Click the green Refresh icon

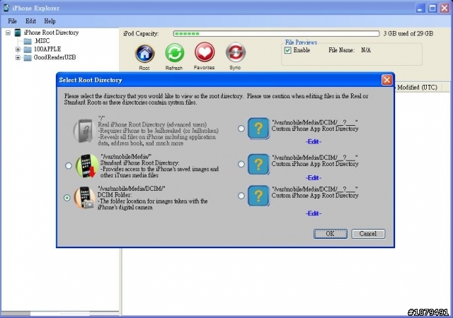pyautogui.click(x=175, y=53)
